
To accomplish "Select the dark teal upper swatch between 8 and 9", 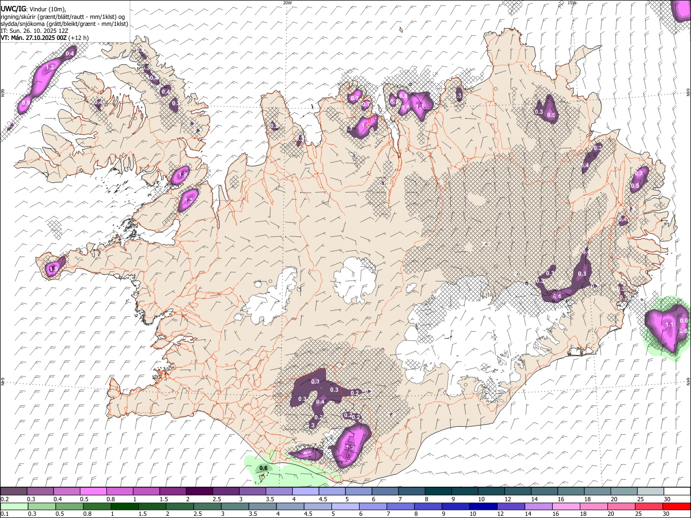I will pos(438,492).
